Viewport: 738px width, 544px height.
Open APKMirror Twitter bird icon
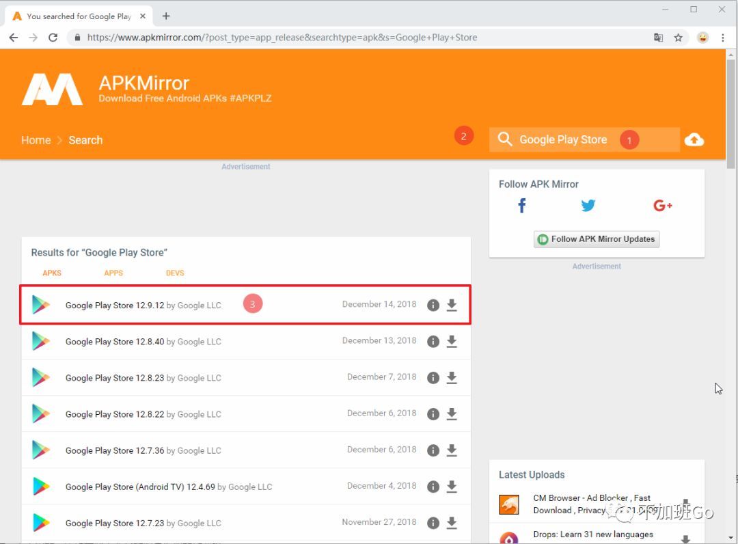click(x=588, y=205)
